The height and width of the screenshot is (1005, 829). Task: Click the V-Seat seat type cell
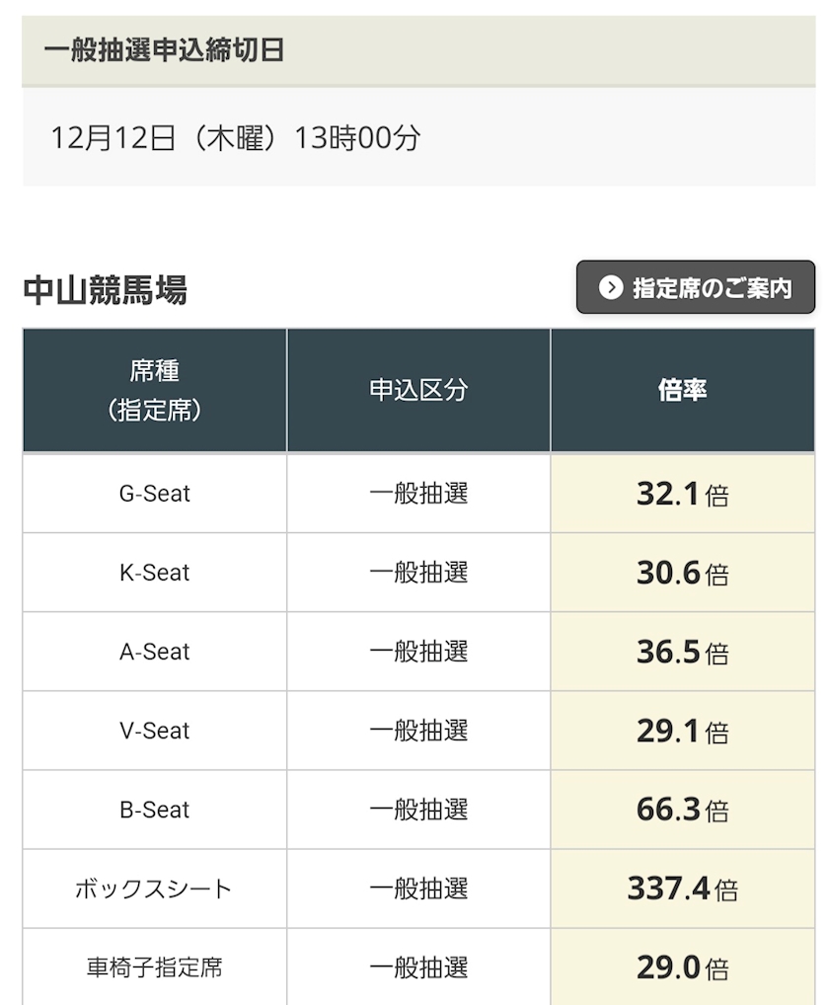pos(155,731)
